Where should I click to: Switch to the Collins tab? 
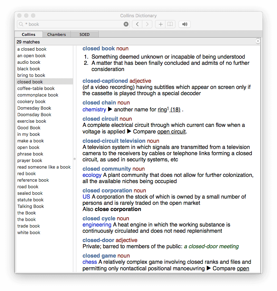coord(29,34)
